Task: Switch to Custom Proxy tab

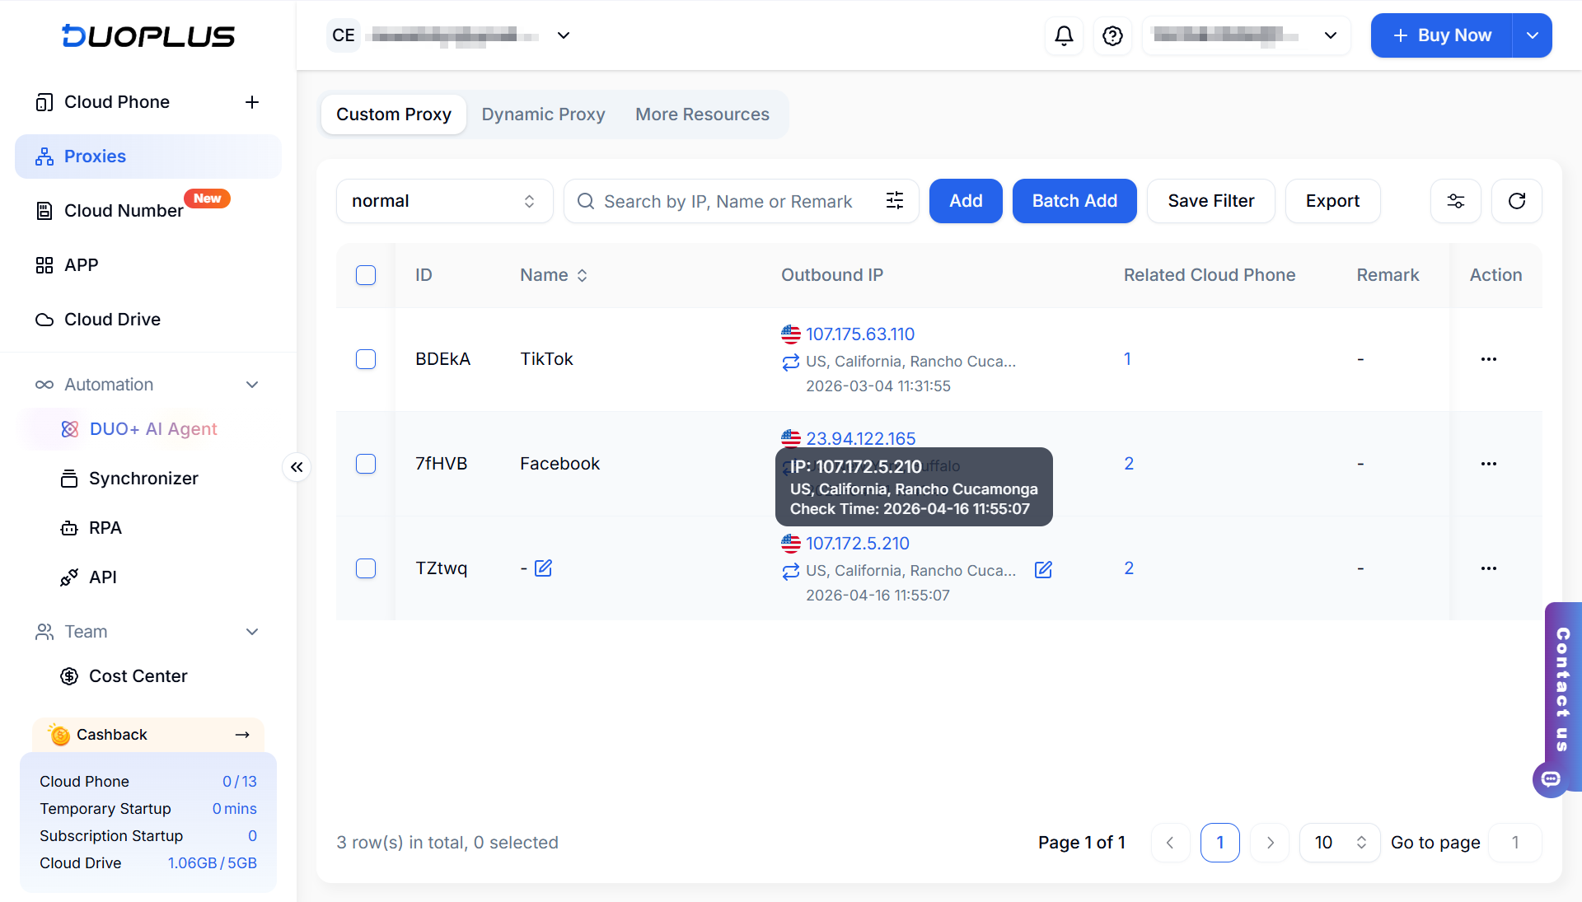Action: click(394, 115)
